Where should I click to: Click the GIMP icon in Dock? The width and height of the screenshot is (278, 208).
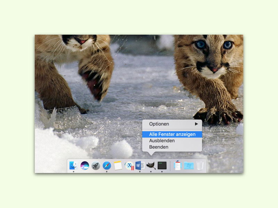tap(151, 166)
